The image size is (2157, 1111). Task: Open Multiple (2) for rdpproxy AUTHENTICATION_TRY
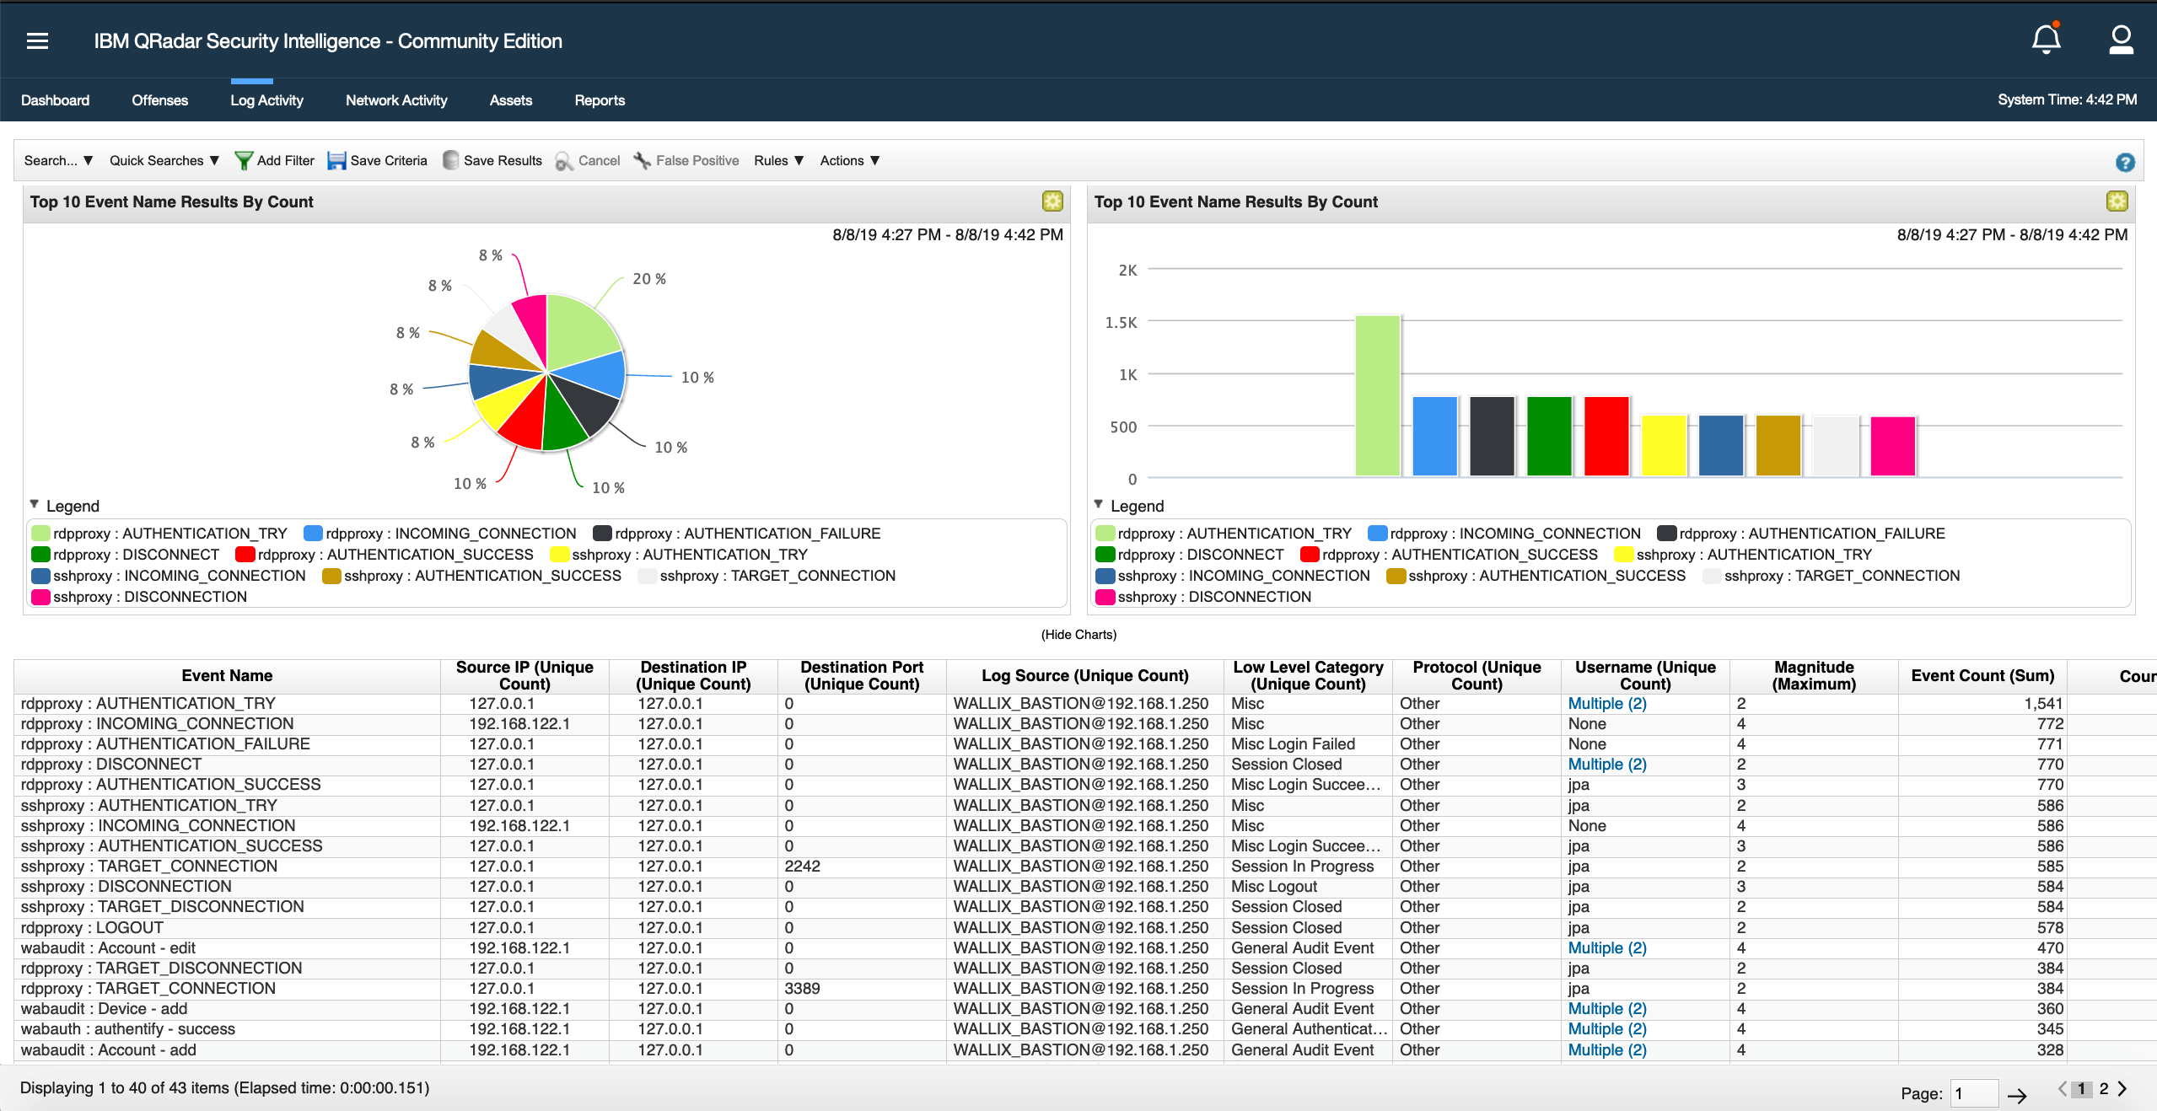(x=1607, y=703)
